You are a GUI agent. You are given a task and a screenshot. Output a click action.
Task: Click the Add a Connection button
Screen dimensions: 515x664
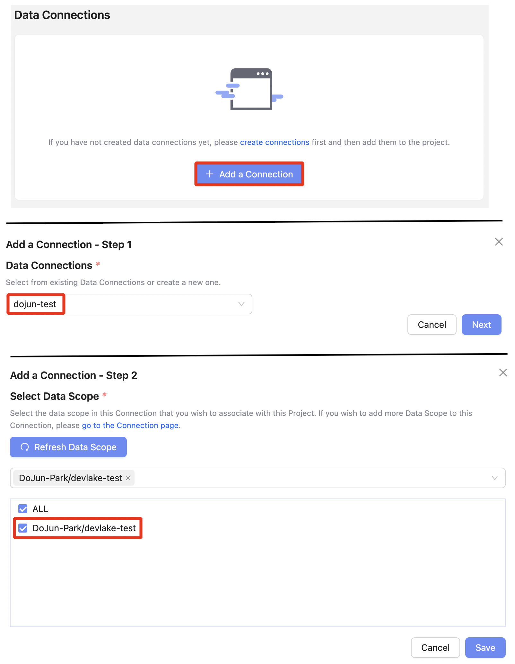click(x=249, y=174)
